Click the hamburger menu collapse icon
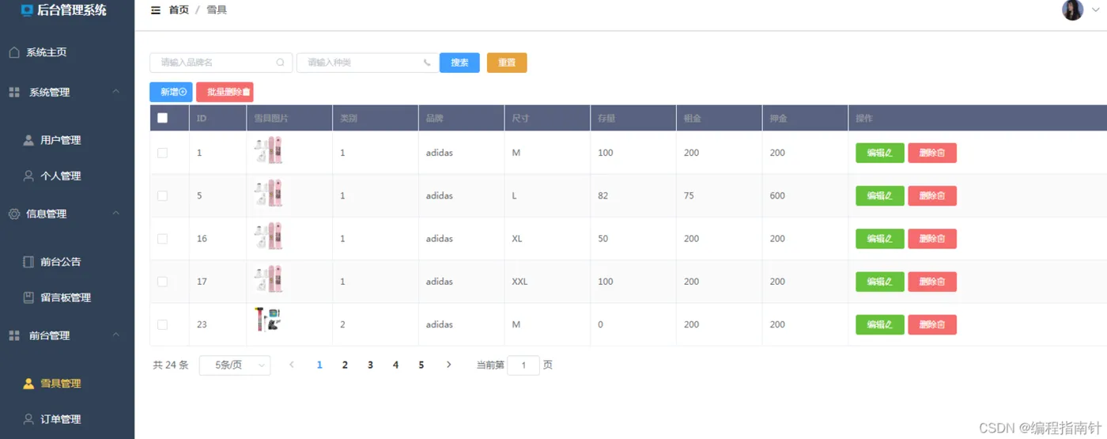1107x439 pixels. tap(156, 10)
